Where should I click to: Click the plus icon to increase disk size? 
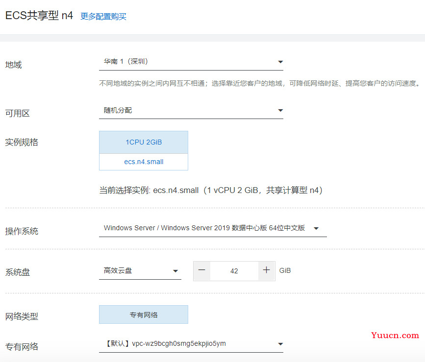(267, 270)
